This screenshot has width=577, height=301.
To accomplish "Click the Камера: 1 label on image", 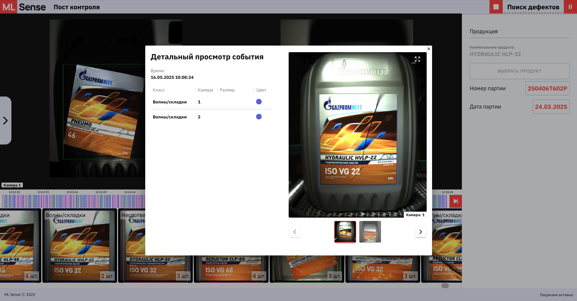I will [415, 215].
